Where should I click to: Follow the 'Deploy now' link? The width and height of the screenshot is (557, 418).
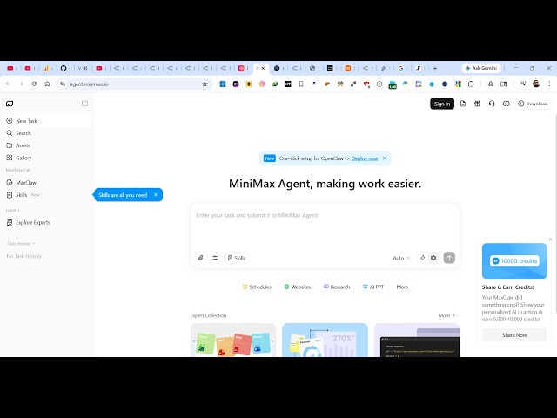pyautogui.click(x=365, y=158)
